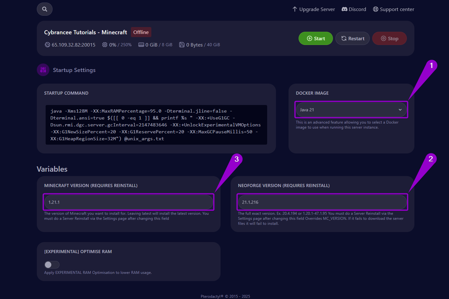Open the search magnifier icon
Image resolution: width=449 pixels, height=299 pixels.
[44, 9]
